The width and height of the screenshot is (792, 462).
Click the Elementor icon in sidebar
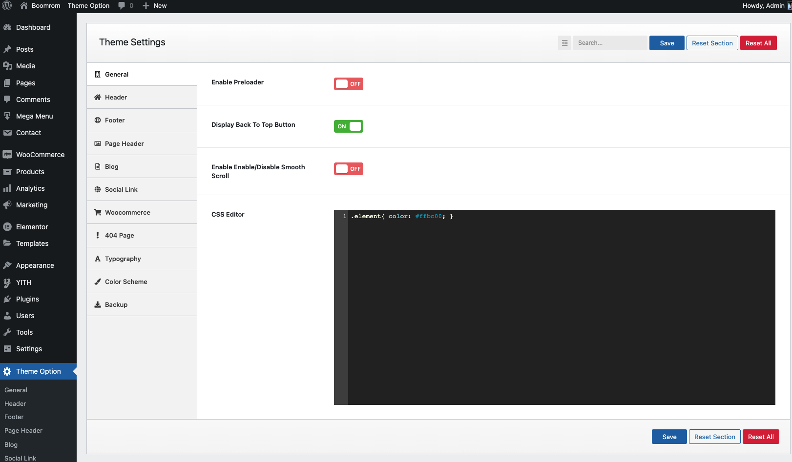7,227
